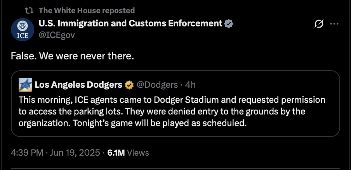The image size is (351, 170).
Task: Click the ICE profile avatar
Action: (x=23, y=29)
